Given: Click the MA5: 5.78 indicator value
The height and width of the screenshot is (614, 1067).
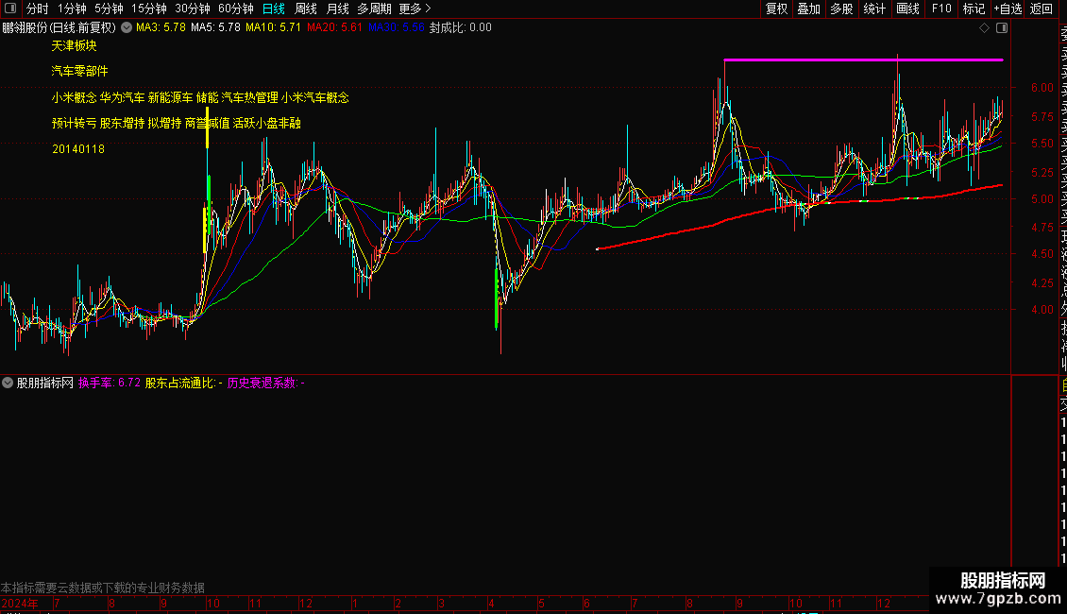Looking at the screenshot, I should click(215, 28).
